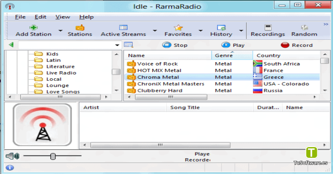Image resolution: width=333 pixels, height=174 pixels.
Task: Click the folder tree vertical scrollbar thumb
Action: pyautogui.click(x=116, y=72)
